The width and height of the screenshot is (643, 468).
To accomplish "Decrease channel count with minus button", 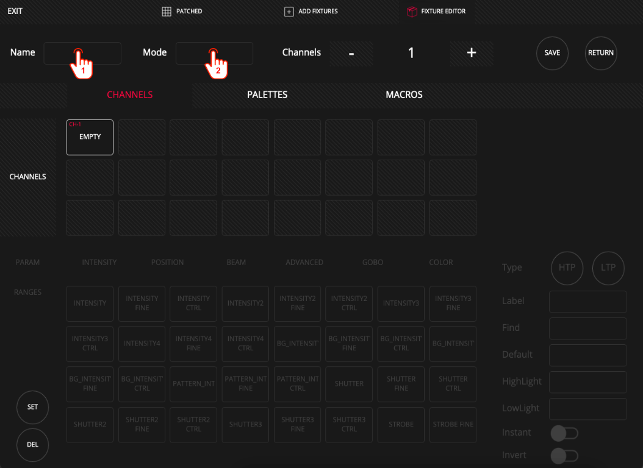I will click(x=351, y=53).
